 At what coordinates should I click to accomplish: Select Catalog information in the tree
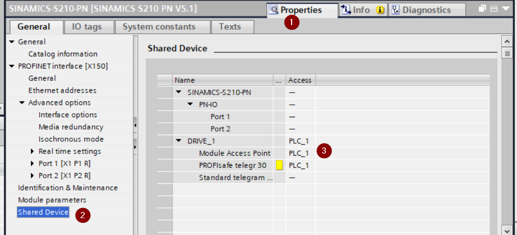[x=63, y=54]
